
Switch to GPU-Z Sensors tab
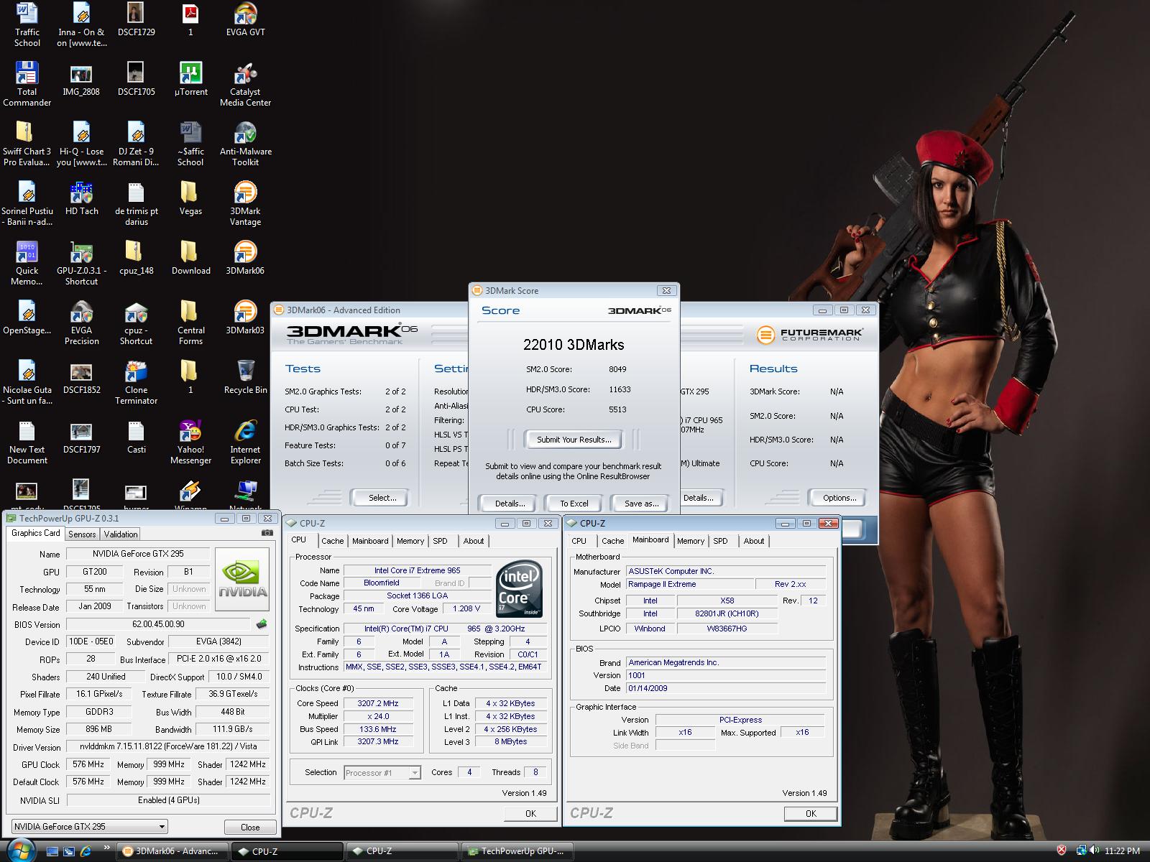click(82, 534)
